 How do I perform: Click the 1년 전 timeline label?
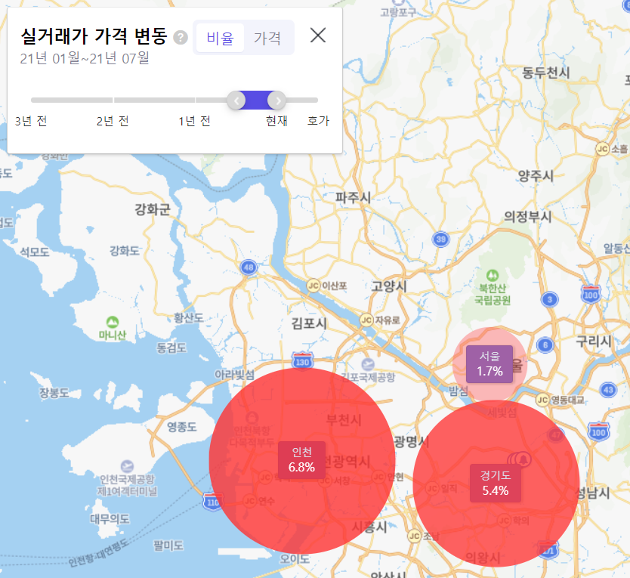coord(194,121)
